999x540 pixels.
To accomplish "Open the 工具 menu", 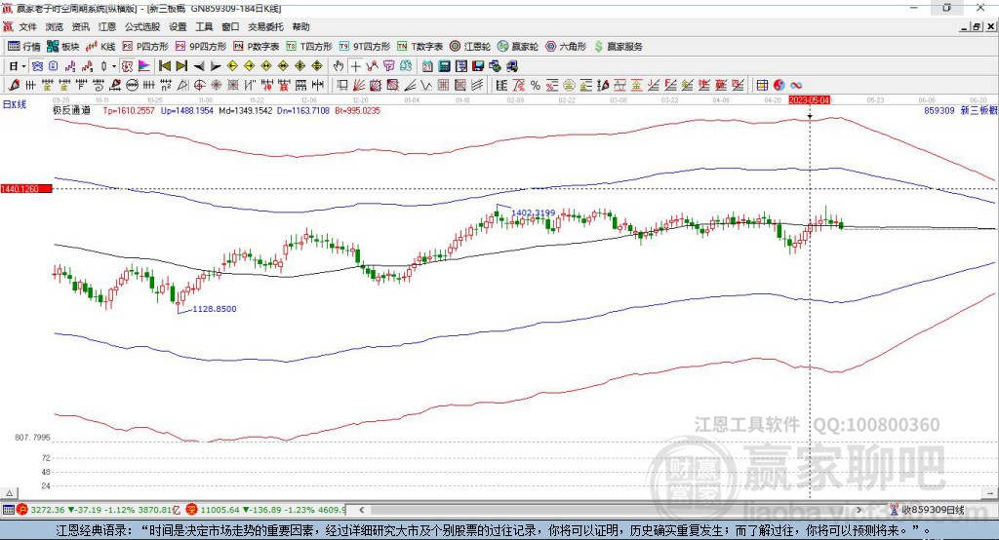I will (x=204, y=26).
